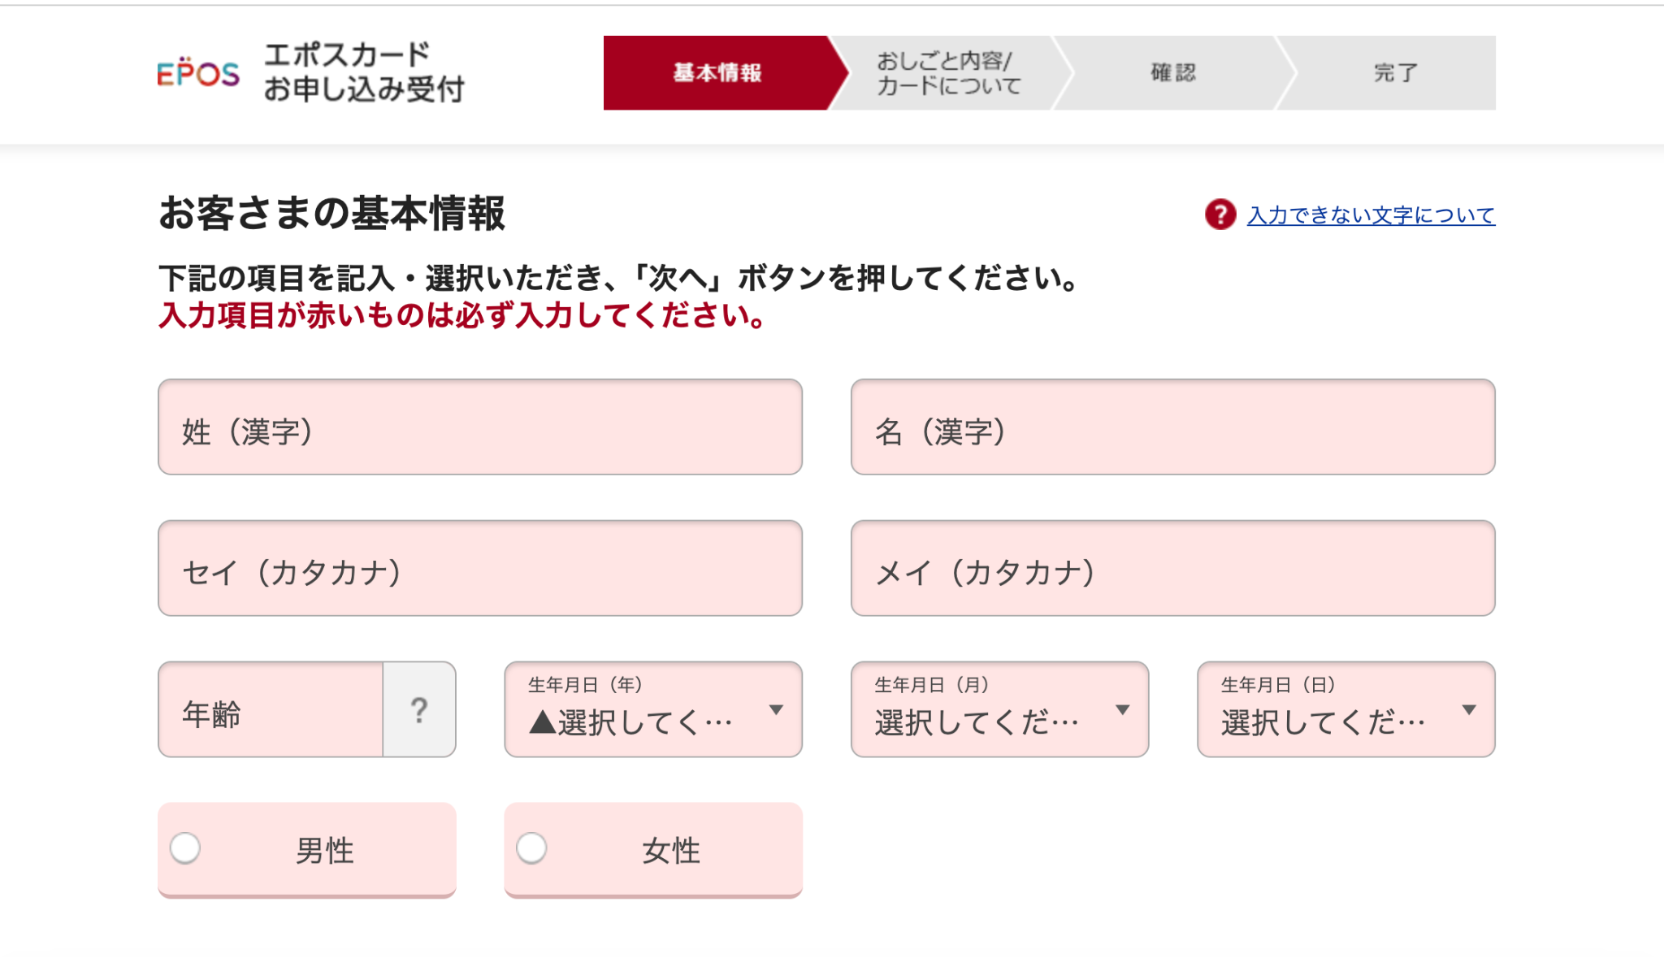The width and height of the screenshot is (1664, 958).
Task: Select the 女性 radio button
Action: [x=532, y=848]
